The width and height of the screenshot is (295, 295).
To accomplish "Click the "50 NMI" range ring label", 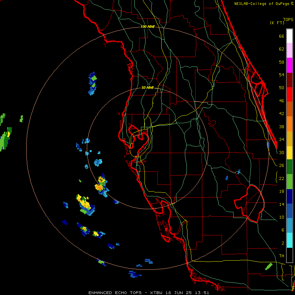I will [x=147, y=88].
